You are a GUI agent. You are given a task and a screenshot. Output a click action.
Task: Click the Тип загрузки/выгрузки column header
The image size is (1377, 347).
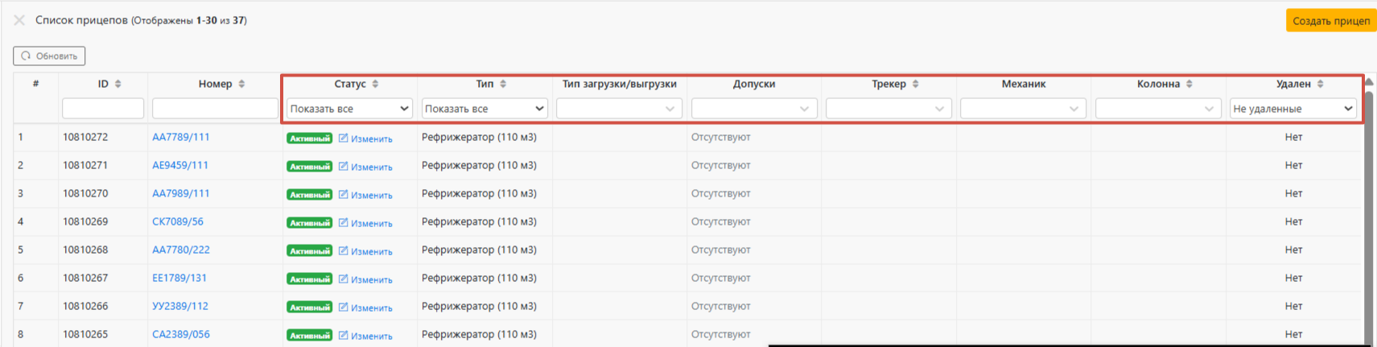click(619, 84)
